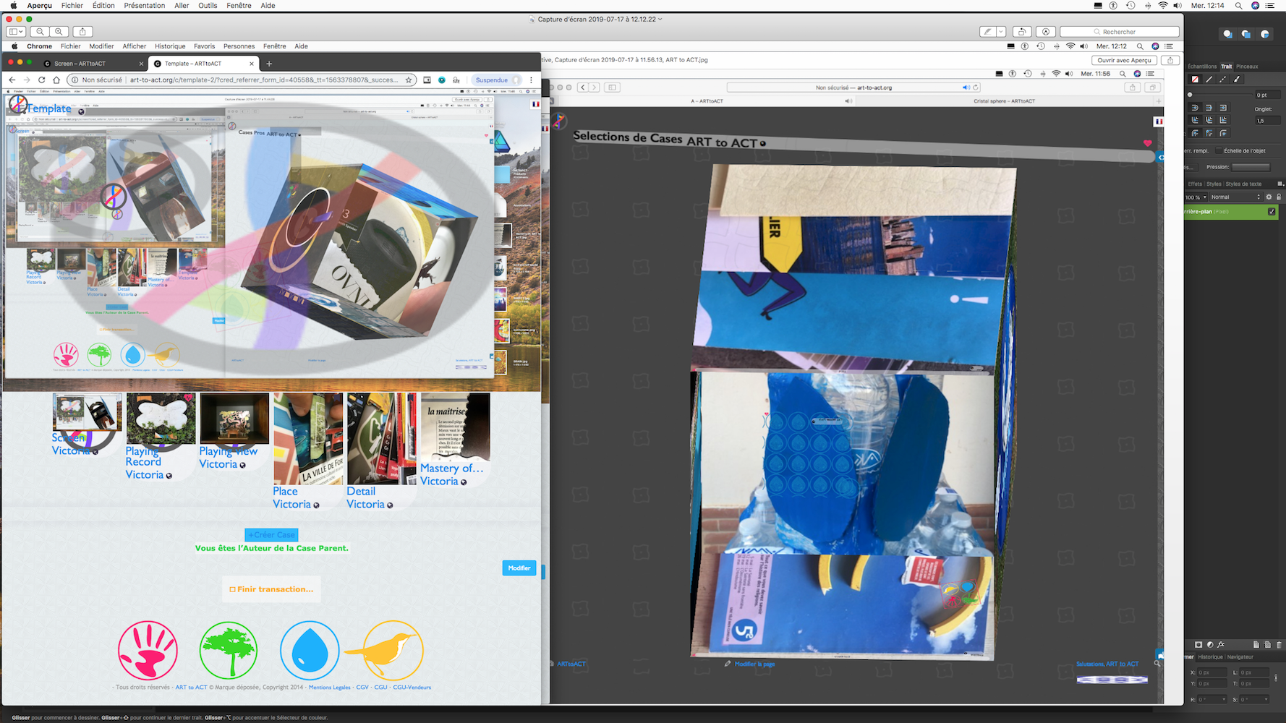Image resolution: width=1286 pixels, height=723 pixels.
Task: Click the Wi-Fi status icon in the top menu bar
Action: [1163, 5]
